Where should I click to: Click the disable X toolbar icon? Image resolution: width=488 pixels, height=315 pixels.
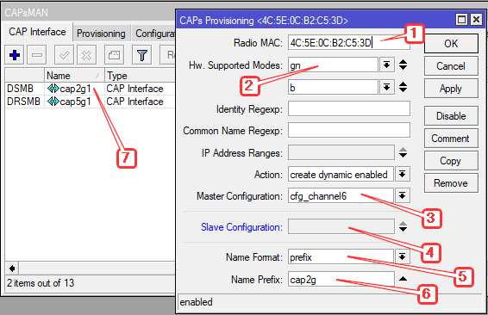click(86, 55)
